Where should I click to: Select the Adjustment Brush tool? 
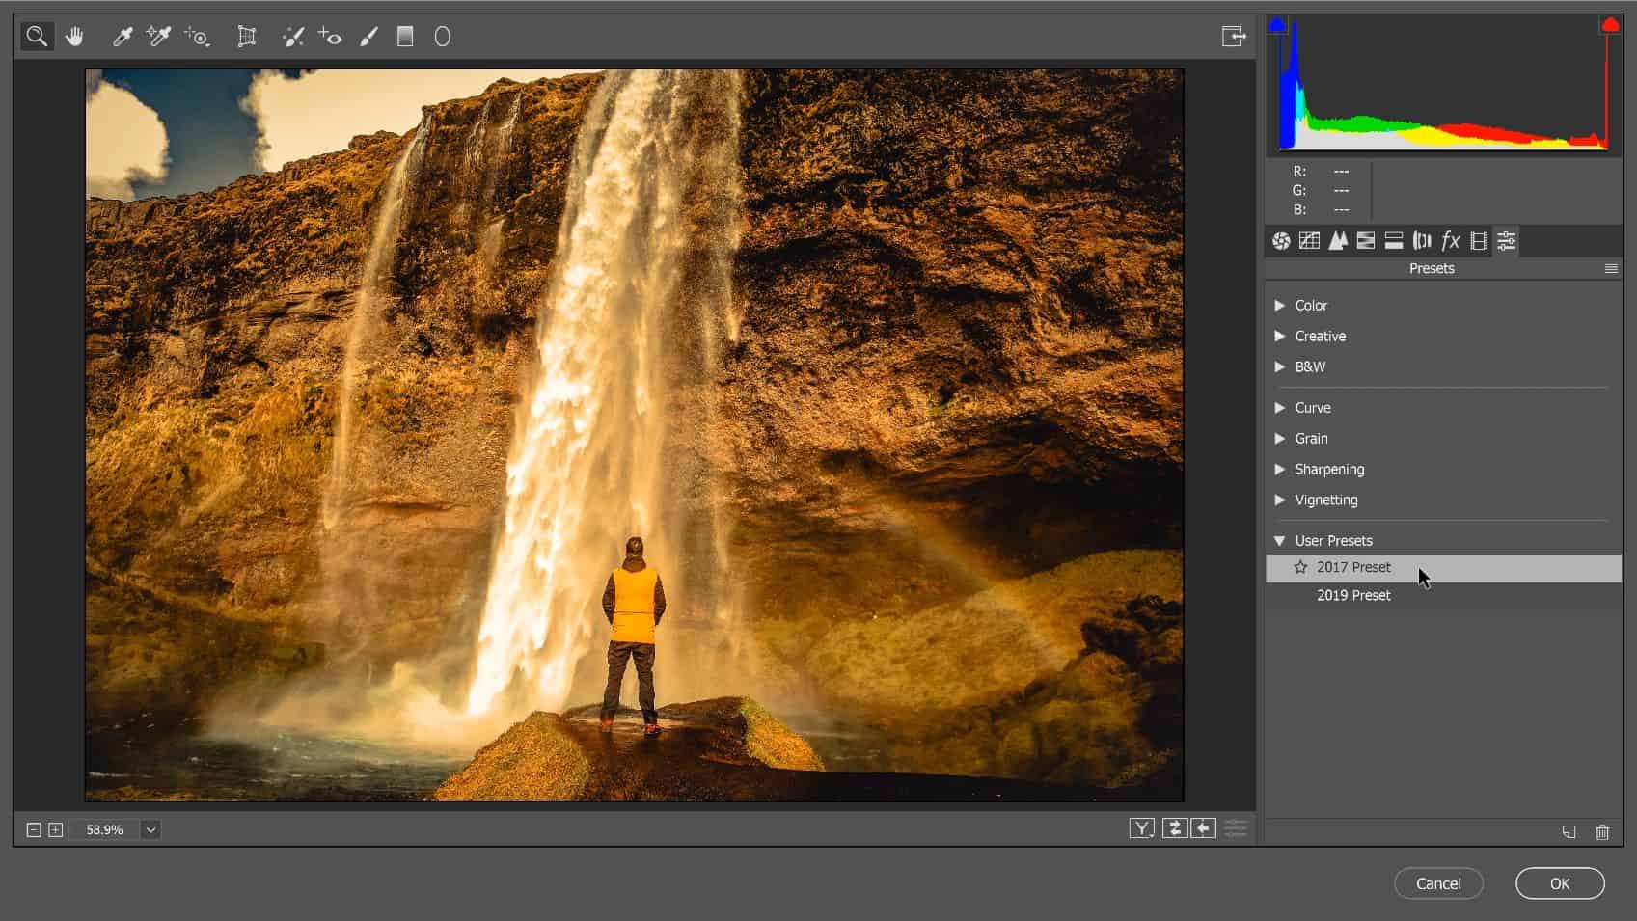[368, 37]
